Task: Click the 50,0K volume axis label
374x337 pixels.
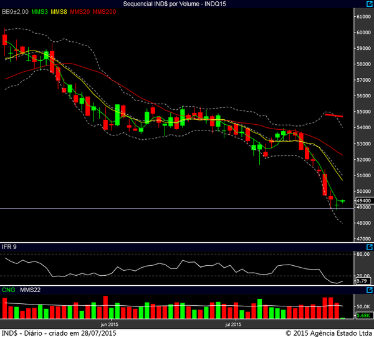Action: click(x=363, y=306)
